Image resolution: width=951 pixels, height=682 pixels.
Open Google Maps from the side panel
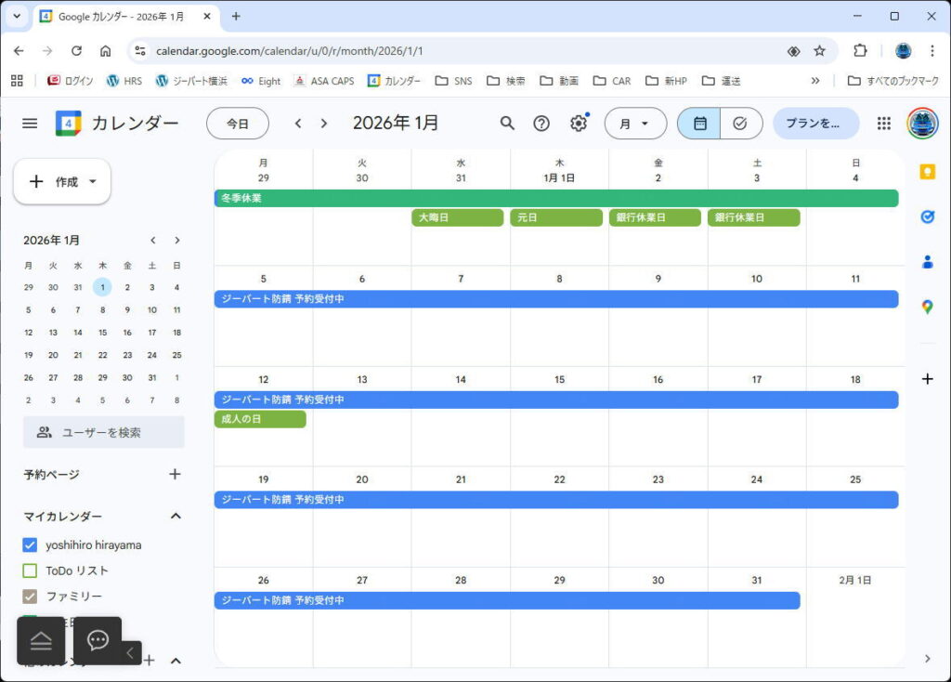[x=926, y=308]
